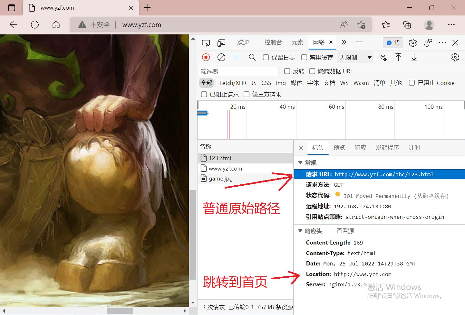The width and height of the screenshot is (465, 315).
Task: Select the game.jpg request
Action: [x=220, y=179]
